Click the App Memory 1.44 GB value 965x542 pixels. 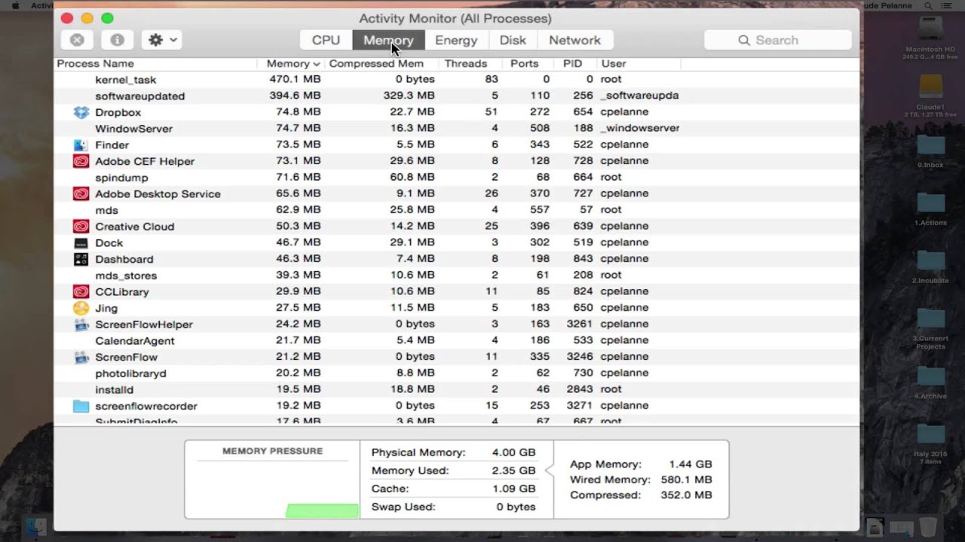click(x=690, y=464)
